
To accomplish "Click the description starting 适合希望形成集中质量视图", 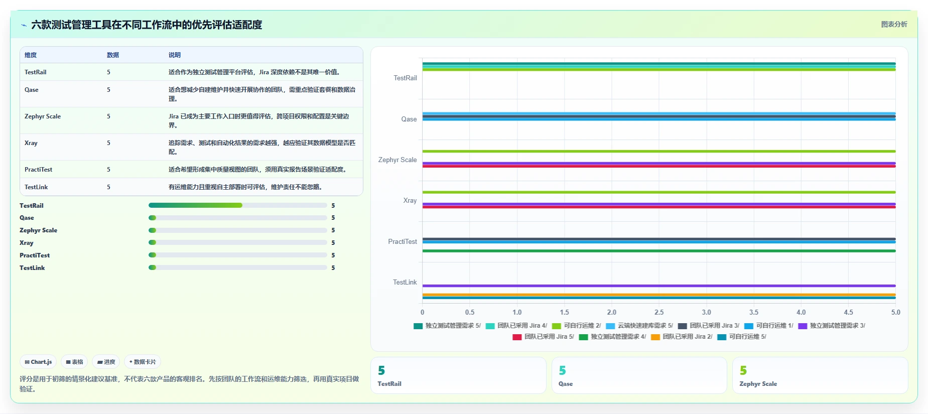I will pyautogui.click(x=259, y=170).
